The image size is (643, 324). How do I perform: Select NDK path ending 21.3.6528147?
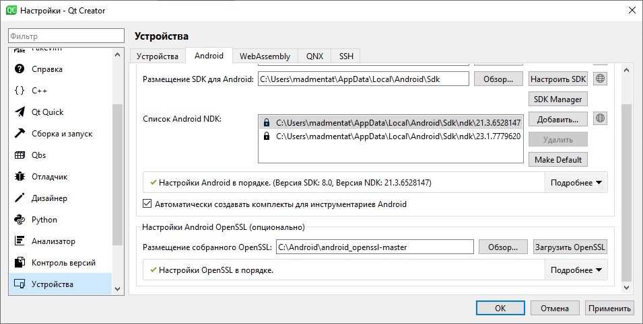coord(391,122)
